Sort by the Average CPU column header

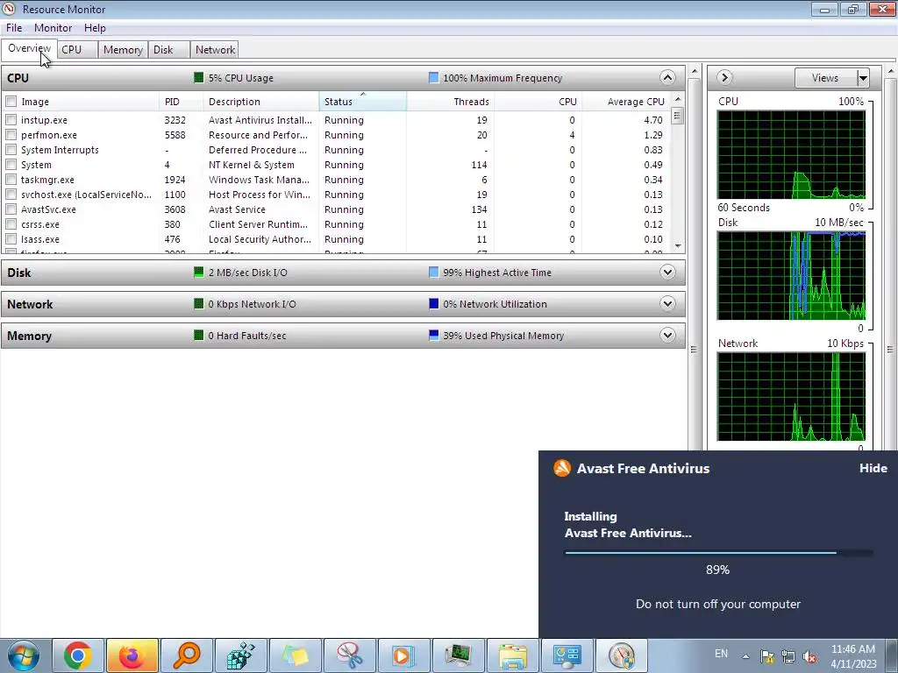click(625, 102)
